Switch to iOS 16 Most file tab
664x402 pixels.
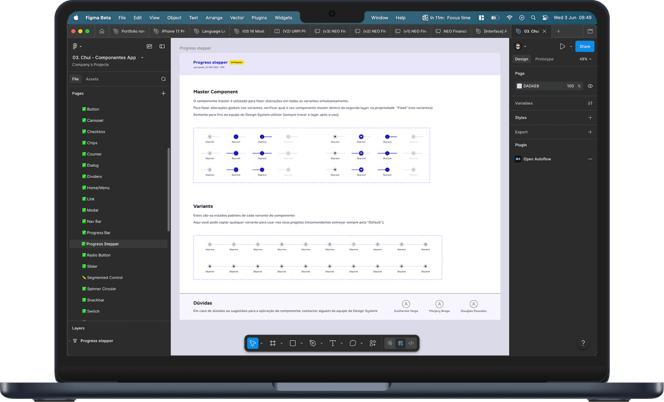pos(250,31)
